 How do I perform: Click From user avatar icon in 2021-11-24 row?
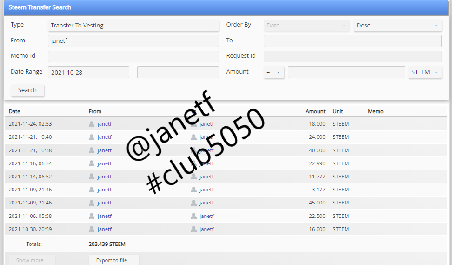(x=92, y=124)
